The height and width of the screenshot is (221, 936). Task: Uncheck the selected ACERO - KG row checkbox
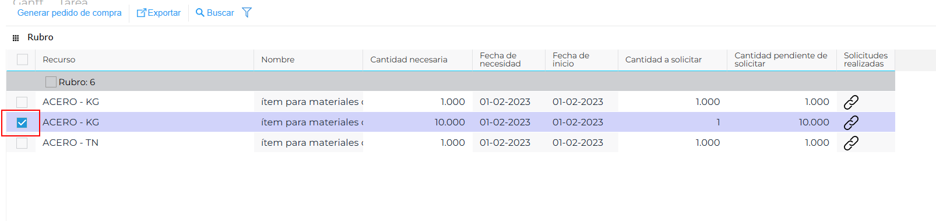tap(22, 122)
